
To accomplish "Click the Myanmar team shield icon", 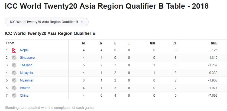I will pos(14,80).
